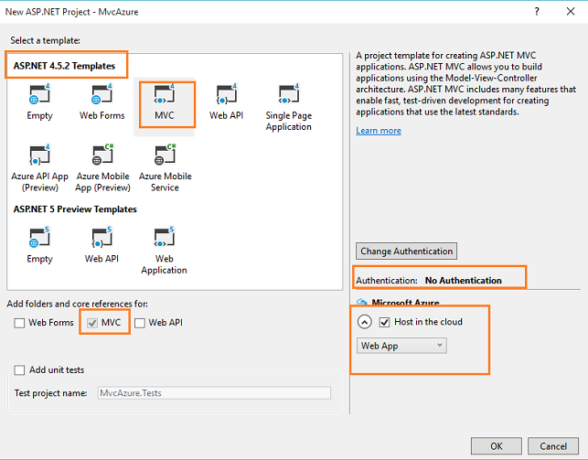Click the MVC core references checkbox

pos(92,323)
